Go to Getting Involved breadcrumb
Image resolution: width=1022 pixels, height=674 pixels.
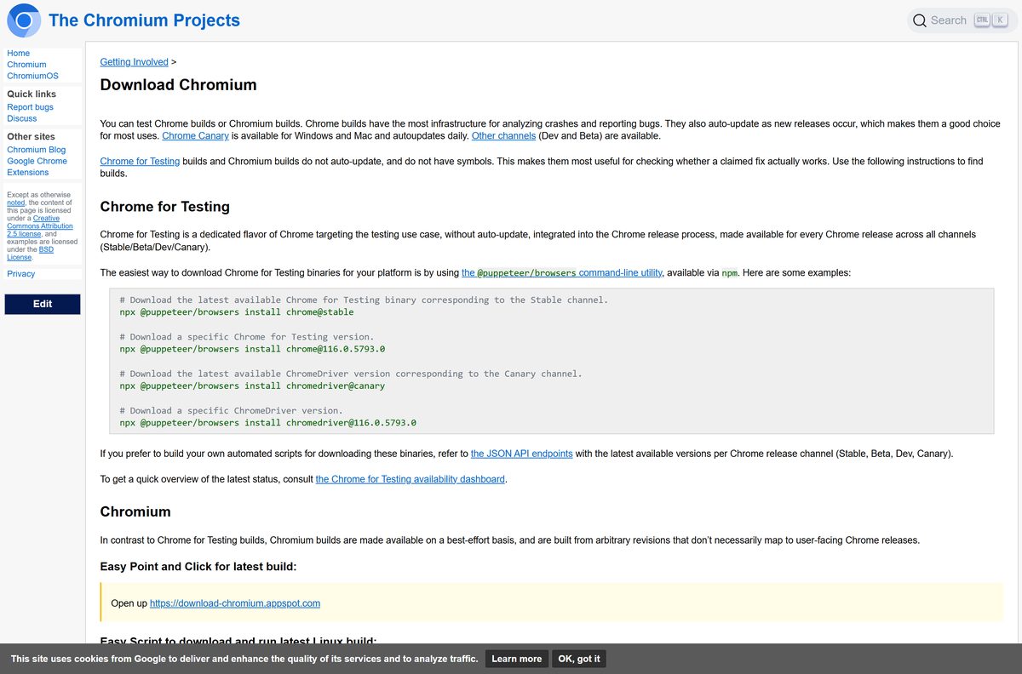(x=134, y=62)
